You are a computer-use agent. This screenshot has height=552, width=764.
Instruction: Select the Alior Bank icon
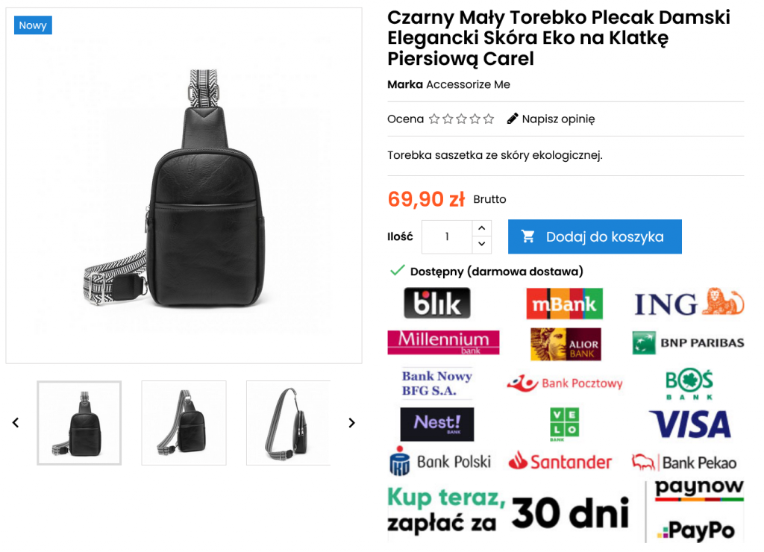(566, 344)
